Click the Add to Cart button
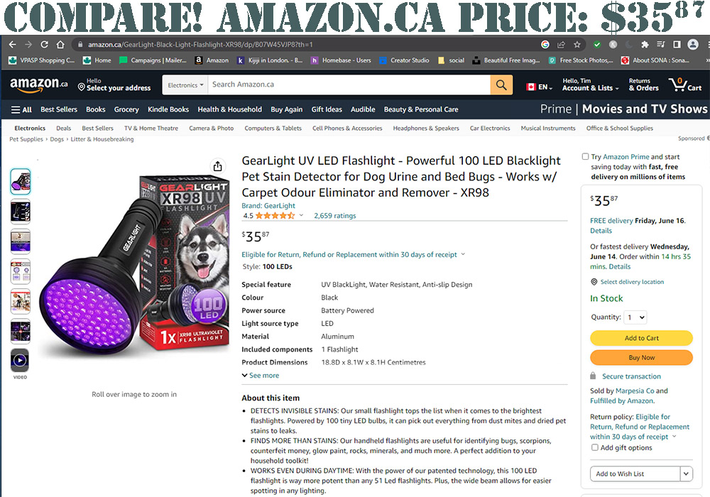The height and width of the screenshot is (497, 710). (x=641, y=338)
